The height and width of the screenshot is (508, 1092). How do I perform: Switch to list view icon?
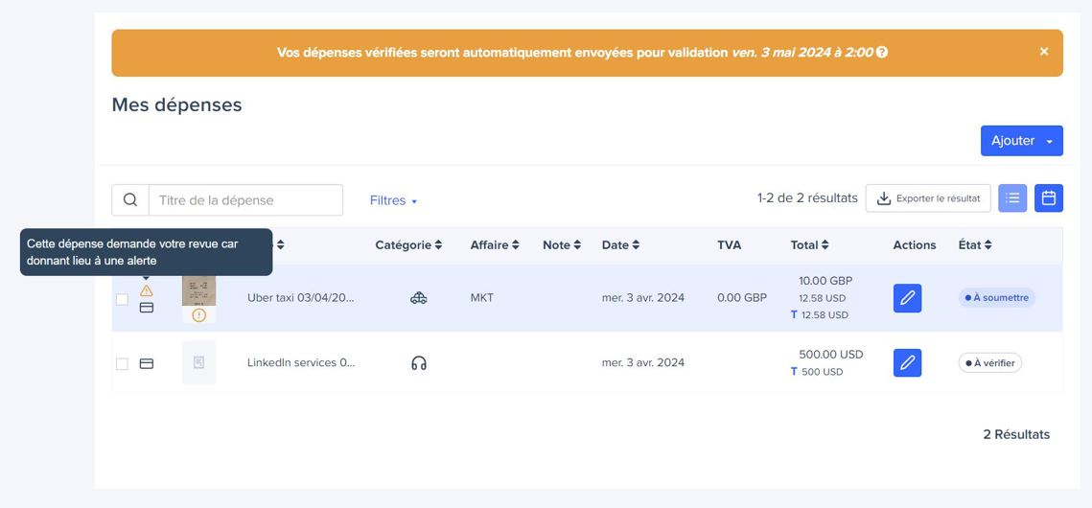pyautogui.click(x=1012, y=198)
